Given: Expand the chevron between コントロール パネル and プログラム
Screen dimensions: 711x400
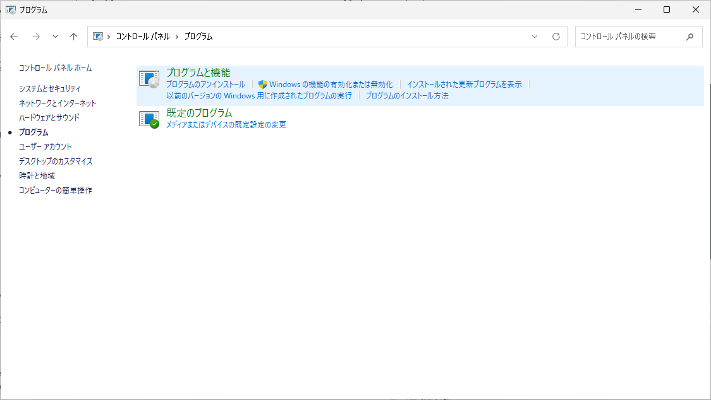Looking at the screenshot, I should point(177,37).
